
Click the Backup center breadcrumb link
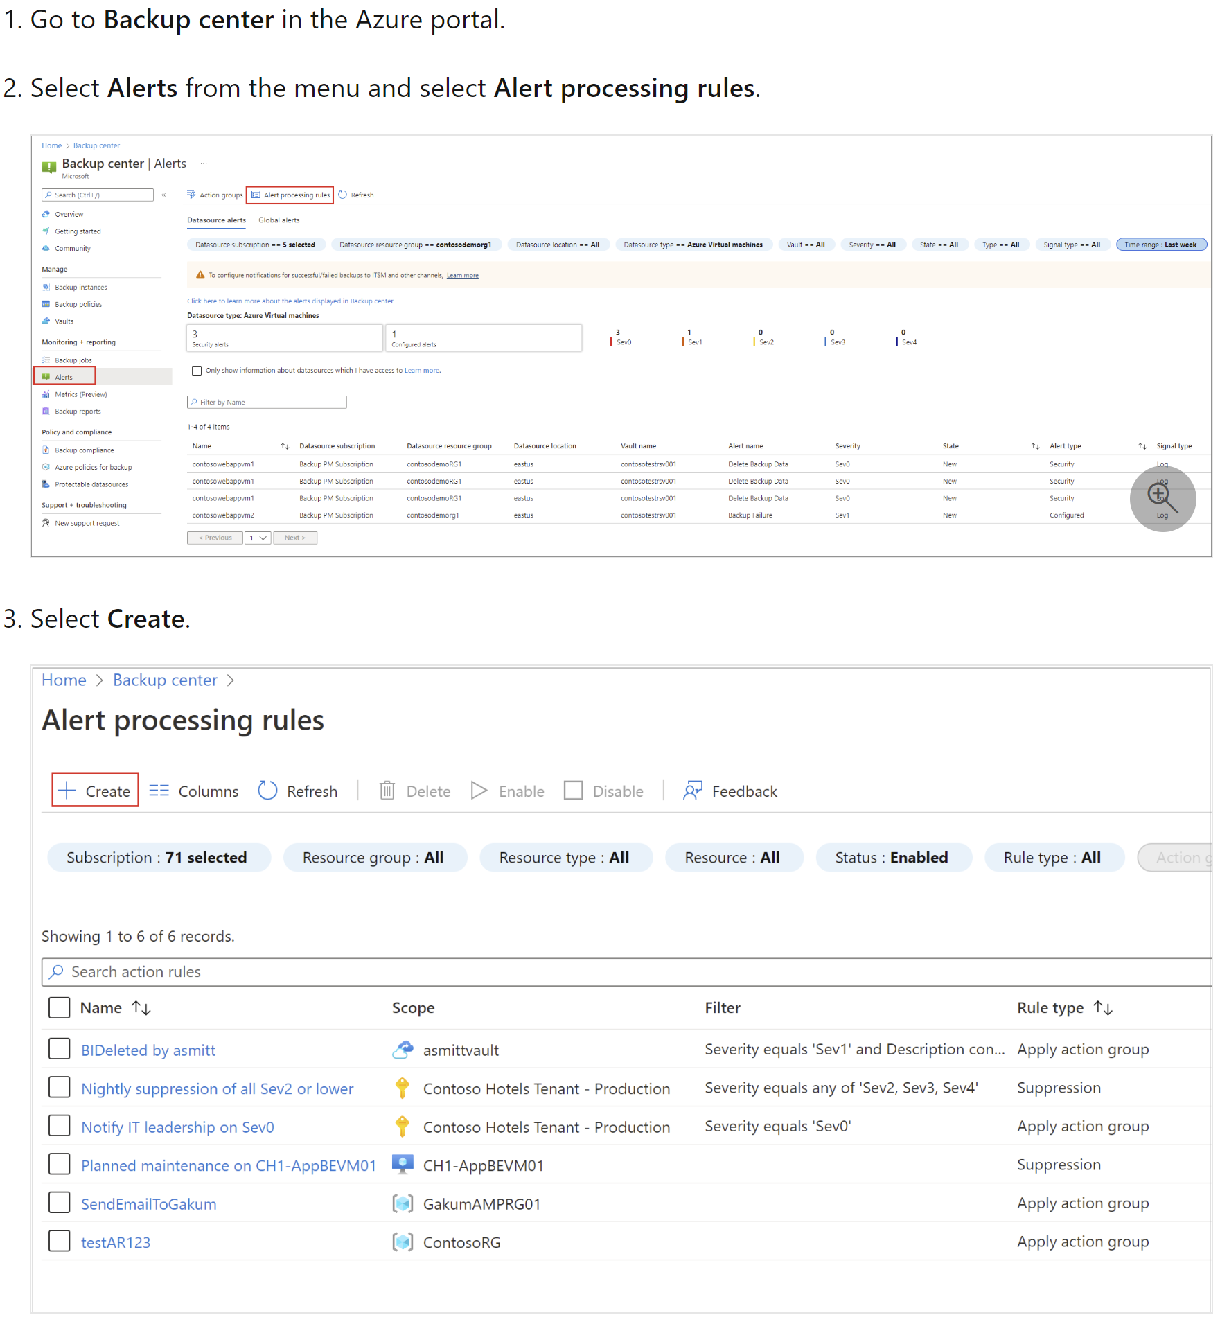pyautogui.click(x=165, y=680)
